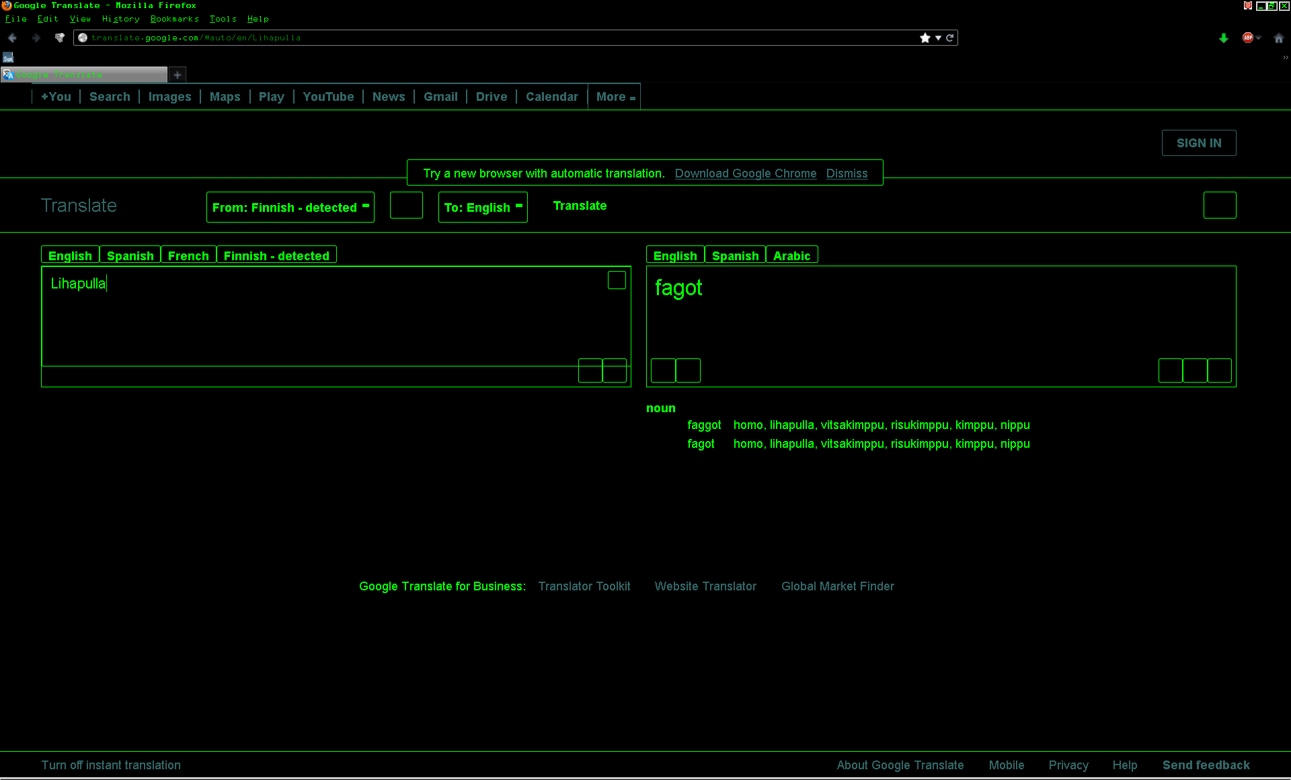
Task: Click the Adblock Plus icon
Action: 1248,38
